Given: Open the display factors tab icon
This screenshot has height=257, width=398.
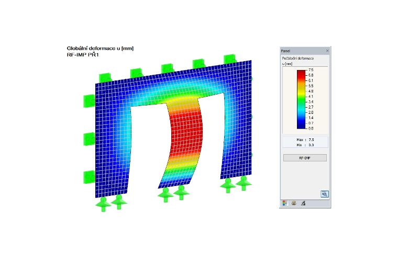Looking at the screenshot, I should pyautogui.click(x=294, y=203).
